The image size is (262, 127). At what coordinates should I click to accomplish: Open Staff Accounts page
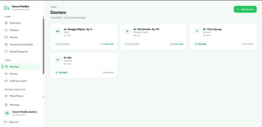coord(21,81)
